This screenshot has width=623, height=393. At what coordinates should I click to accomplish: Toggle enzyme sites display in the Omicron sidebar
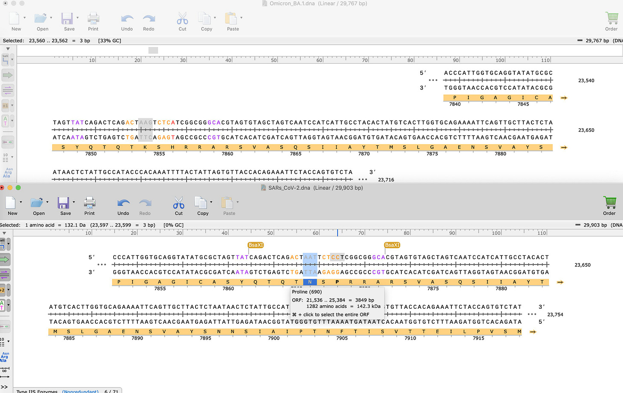[x=6, y=60]
